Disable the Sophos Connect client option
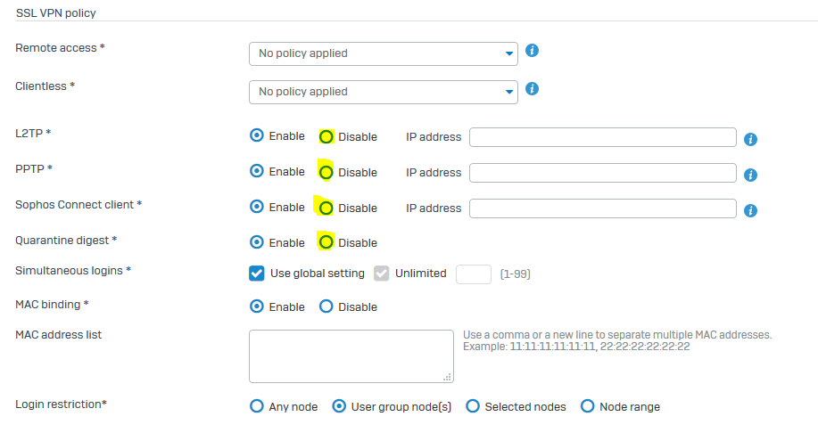Screen dimensions: 818x433 [326, 208]
